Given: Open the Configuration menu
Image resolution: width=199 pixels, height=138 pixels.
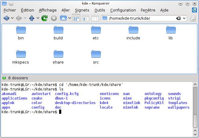Looking at the screenshot, I should pos(123,10).
